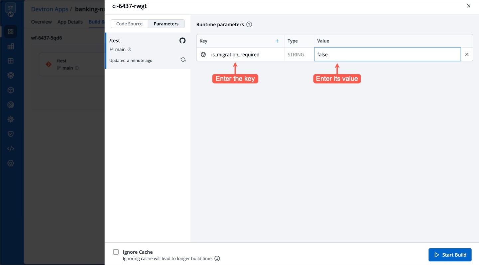This screenshot has height=265, width=479.
Task: Click the STRING type cell
Action: tap(296, 55)
